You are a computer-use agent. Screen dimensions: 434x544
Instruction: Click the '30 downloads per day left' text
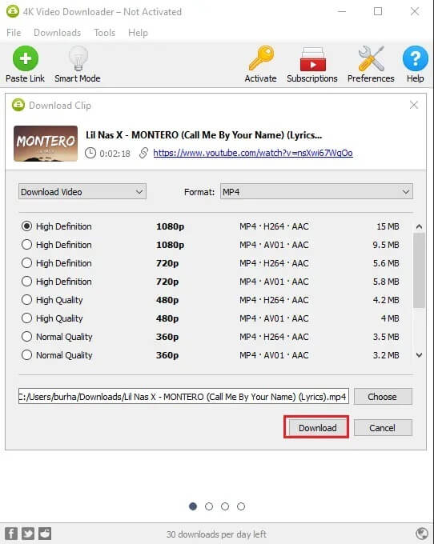click(216, 534)
